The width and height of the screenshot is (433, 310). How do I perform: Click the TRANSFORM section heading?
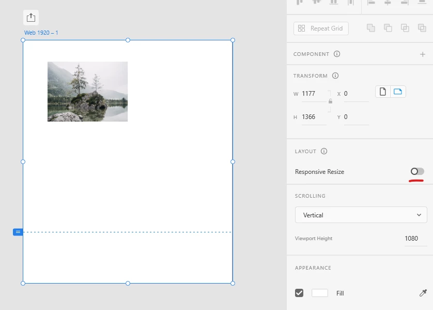(x=311, y=76)
